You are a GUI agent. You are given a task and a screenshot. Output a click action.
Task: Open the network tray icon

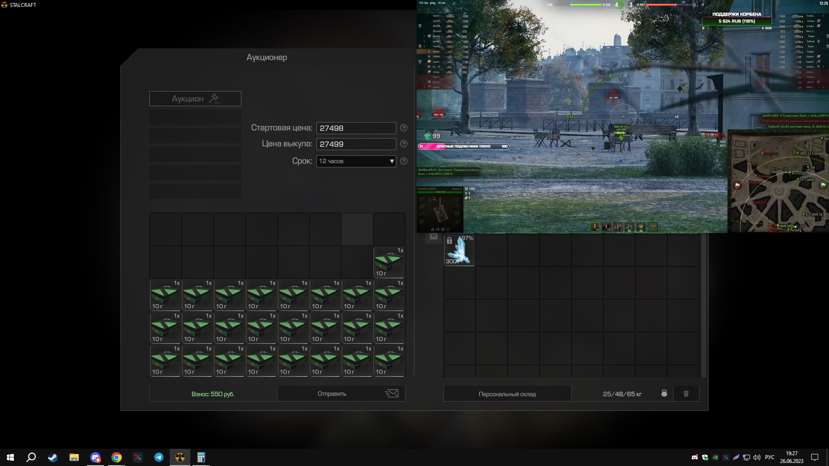(x=747, y=457)
